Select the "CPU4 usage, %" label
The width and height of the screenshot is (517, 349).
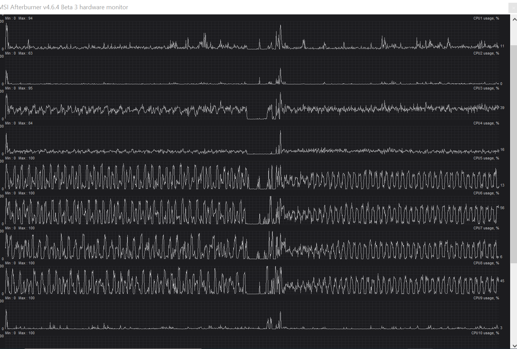[486, 123]
